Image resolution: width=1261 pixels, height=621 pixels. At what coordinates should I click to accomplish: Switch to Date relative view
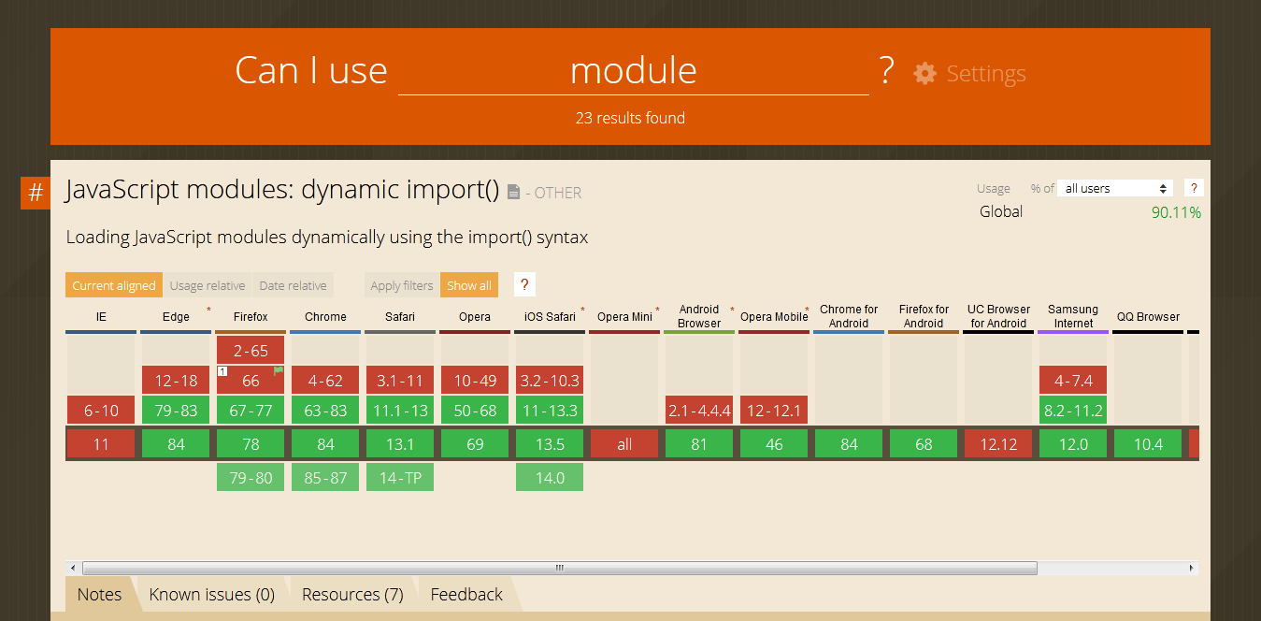coord(293,285)
